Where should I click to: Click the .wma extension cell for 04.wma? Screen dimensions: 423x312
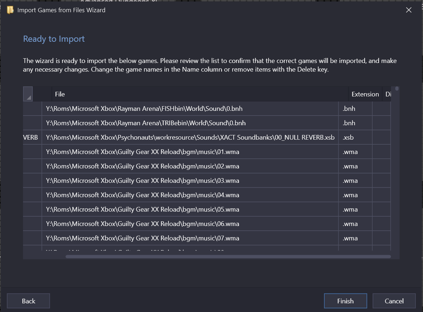pos(355,195)
